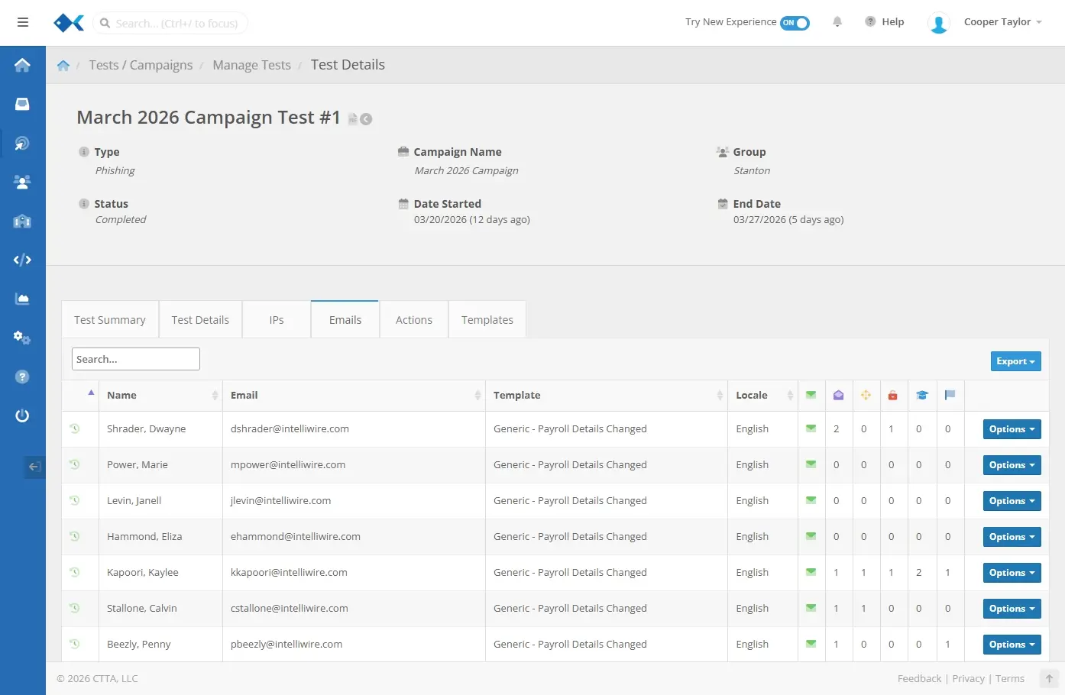Switch to the Test Summary tab
Image resolution: width=1065 pixels, height=695 pixels.
110,320
